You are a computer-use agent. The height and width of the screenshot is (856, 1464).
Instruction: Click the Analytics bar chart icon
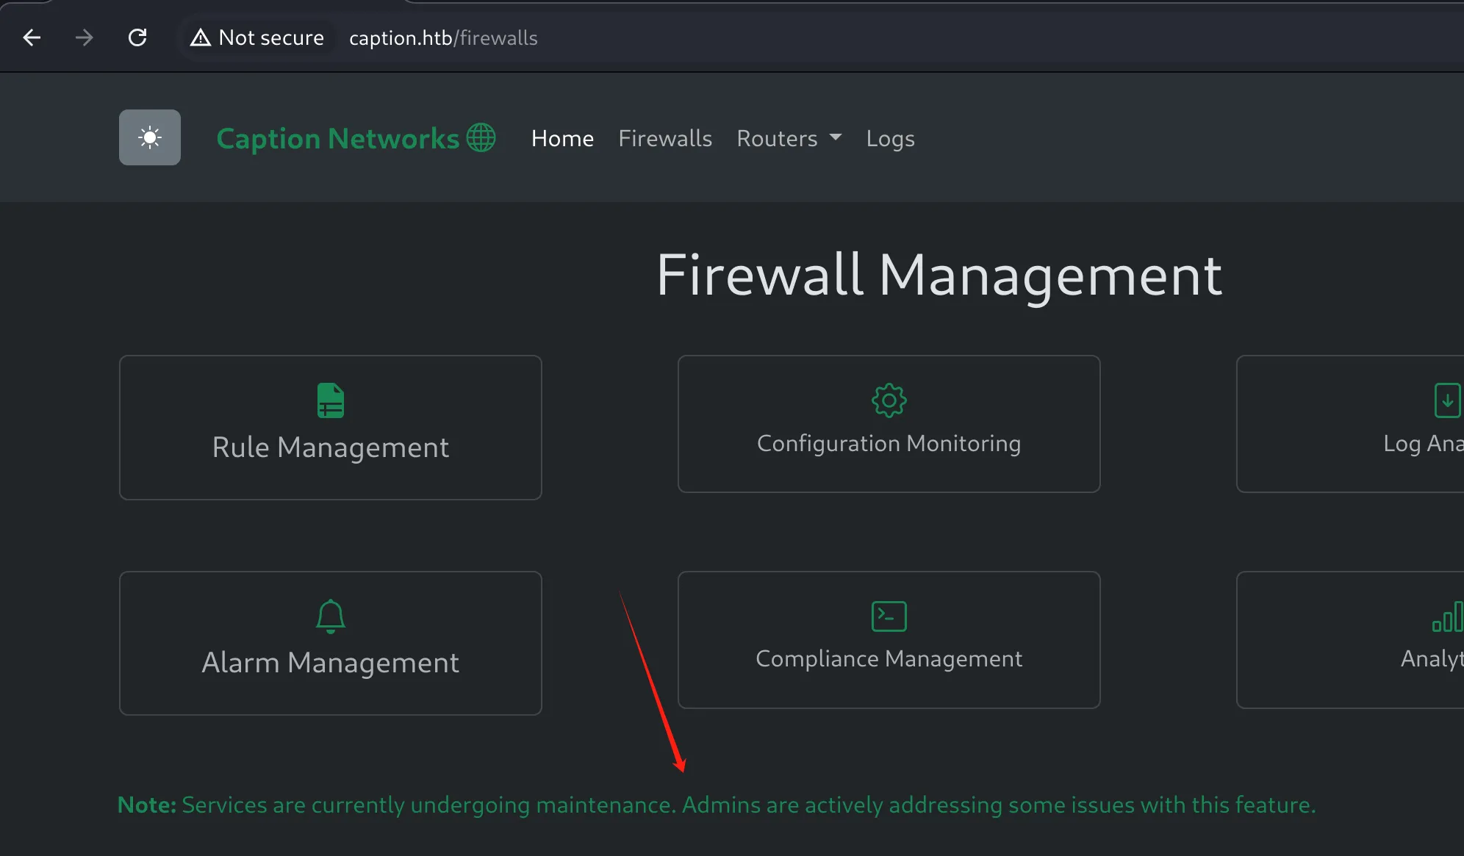pos(1448,616)
